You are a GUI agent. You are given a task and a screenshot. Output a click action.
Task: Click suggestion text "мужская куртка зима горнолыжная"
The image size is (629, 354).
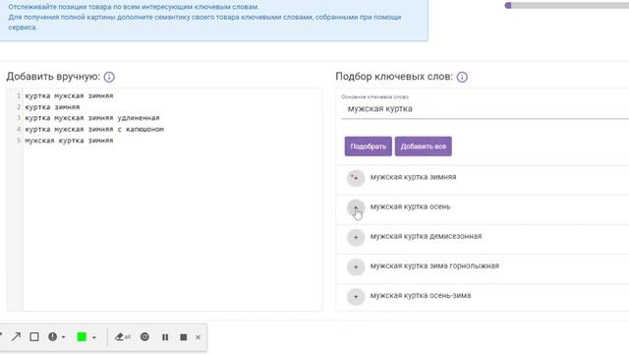click(434, 265)
